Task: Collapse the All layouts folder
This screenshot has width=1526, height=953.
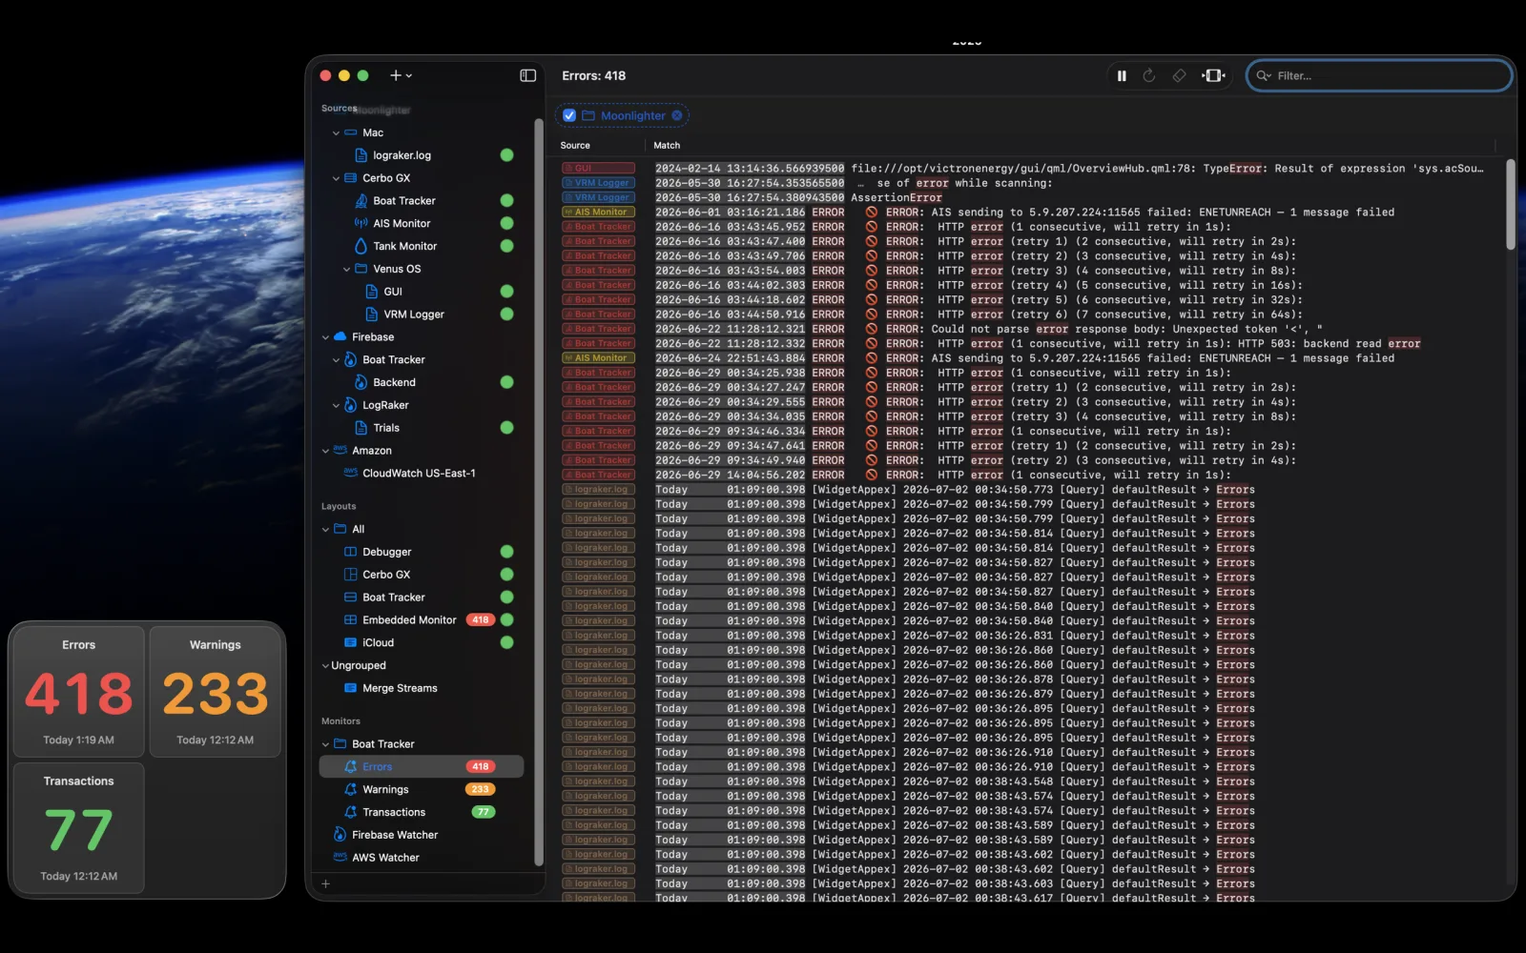Action: coord(325,530)
